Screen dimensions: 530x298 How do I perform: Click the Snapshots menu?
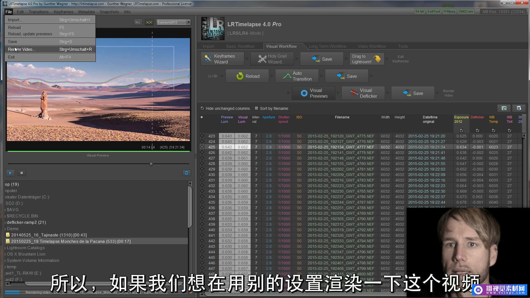tap(109, 12)
